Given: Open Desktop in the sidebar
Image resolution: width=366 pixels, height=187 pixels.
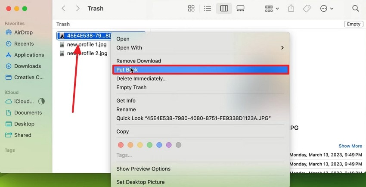Looking at the screenshot, I should click(24, 124).
